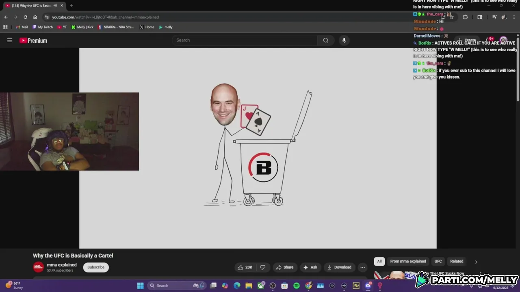Viewport: 520px width, 292px height.
Task: Open the NBABite bookmark
Action: [116, 27]
